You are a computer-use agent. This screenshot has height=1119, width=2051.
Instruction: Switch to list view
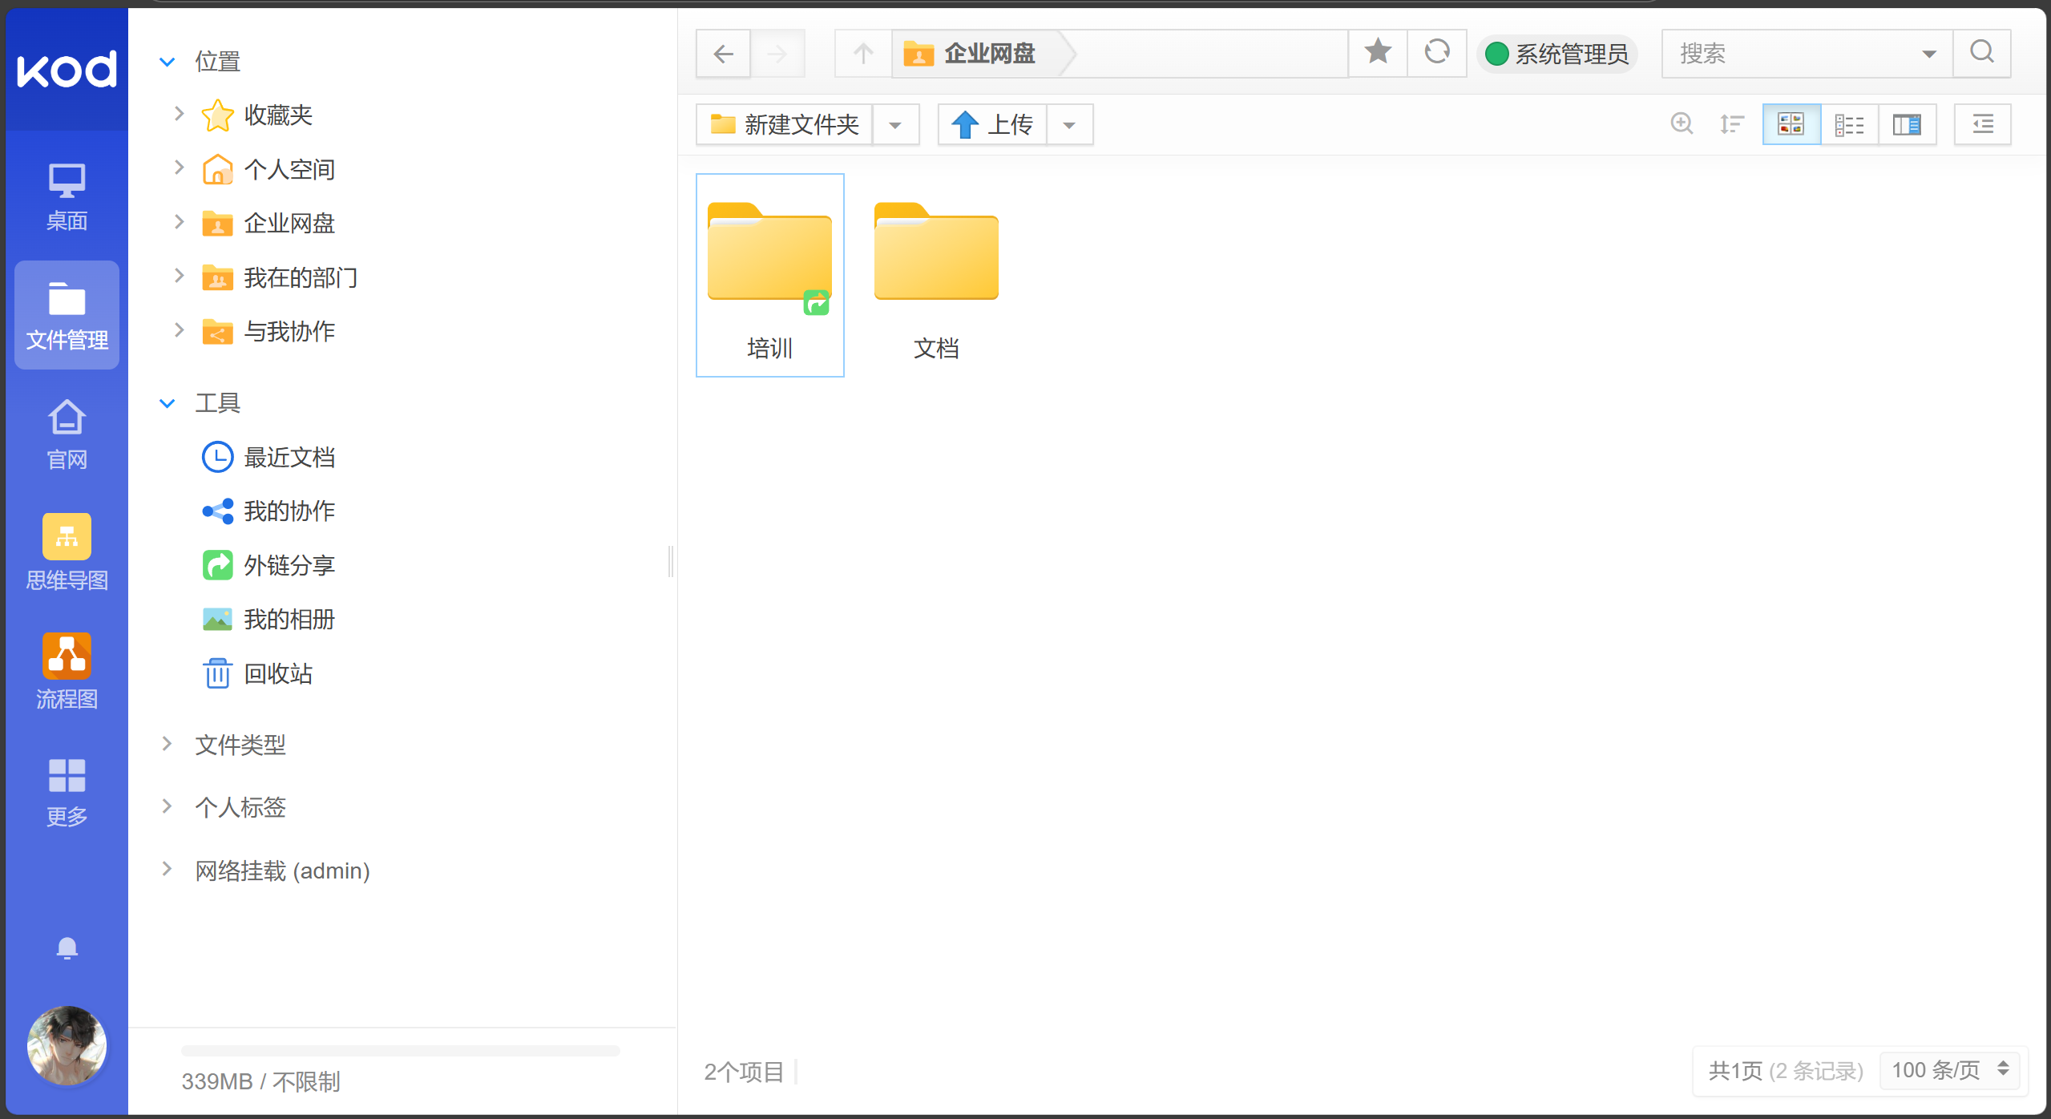click(x=1849, y=124)
